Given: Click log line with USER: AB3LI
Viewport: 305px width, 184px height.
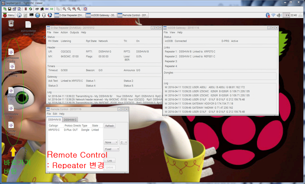Looking at the screenshot, I should [x=205, y=87].
